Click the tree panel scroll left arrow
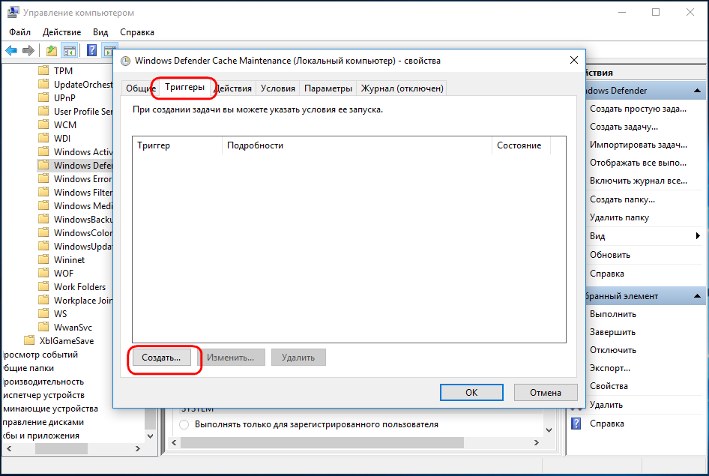Image resolution: width=709 pixels, height=476 pixels. tap(9, 448)
